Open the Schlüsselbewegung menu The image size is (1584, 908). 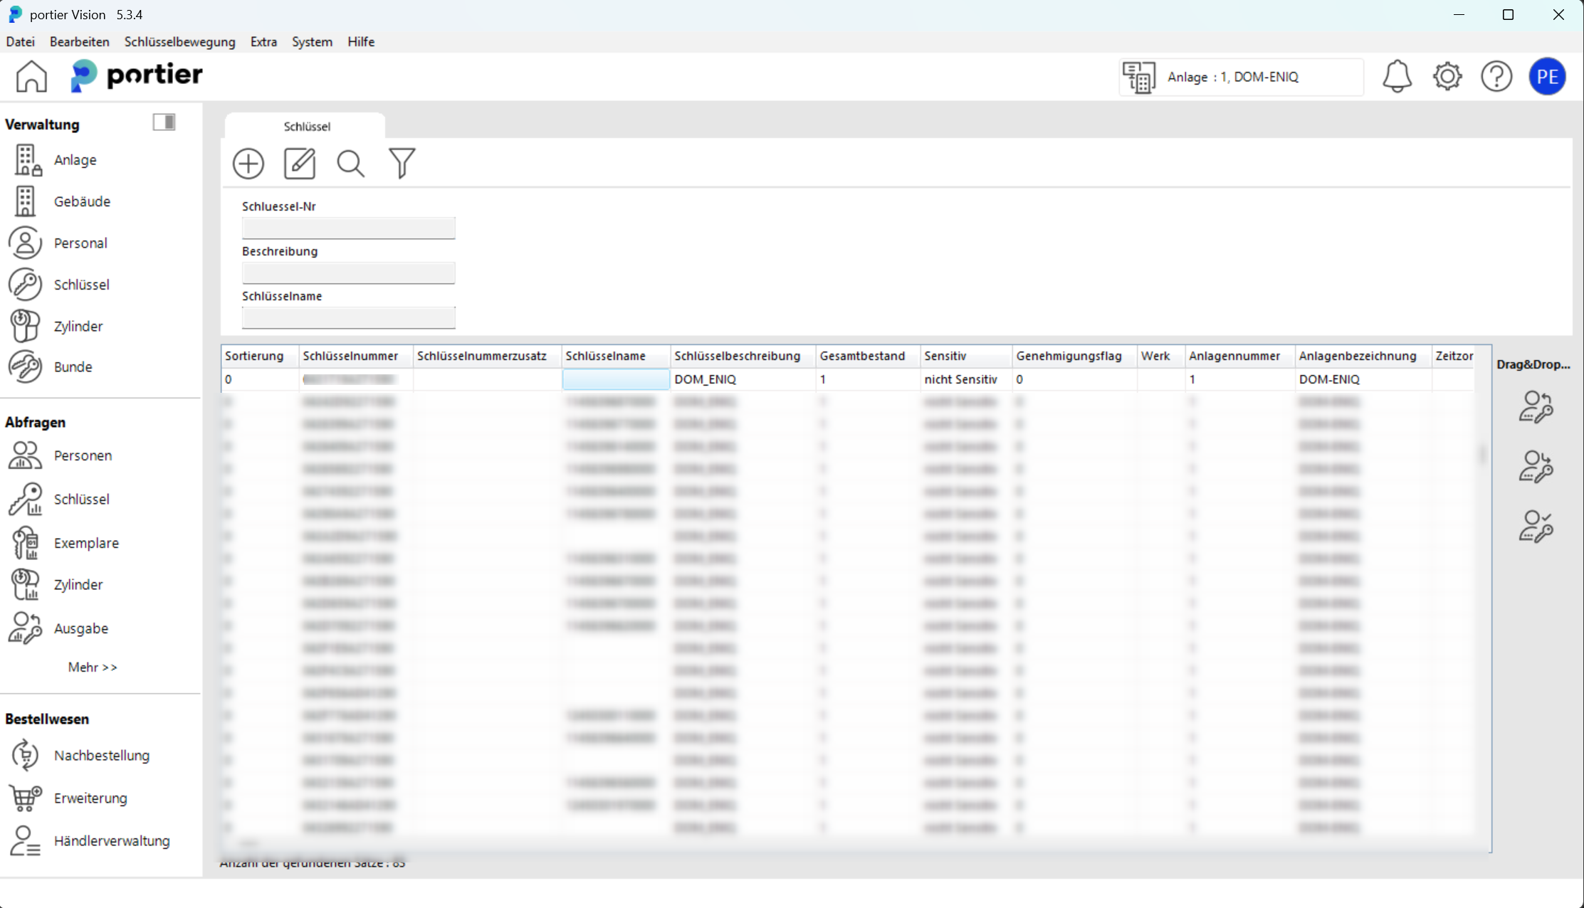[179, 41]
